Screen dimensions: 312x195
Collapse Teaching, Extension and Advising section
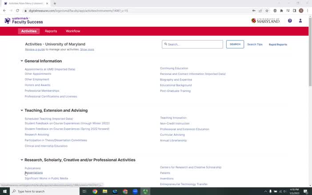click(21, 110)
